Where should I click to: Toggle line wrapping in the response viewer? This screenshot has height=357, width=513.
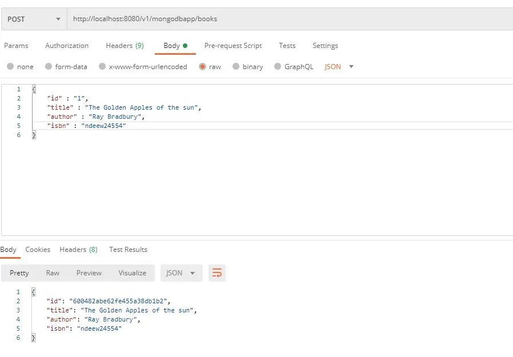click(x=217, y=273)
